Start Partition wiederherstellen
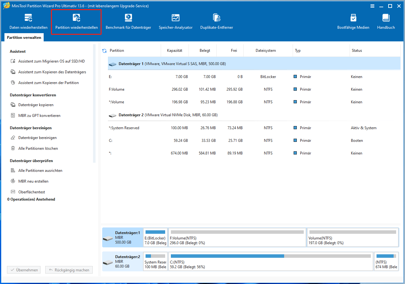The image size is (405, 284). click(x=76, y=21)
